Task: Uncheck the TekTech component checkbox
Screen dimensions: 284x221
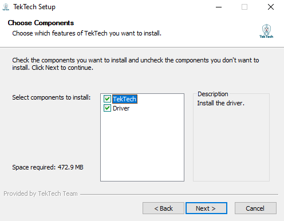Action: [x=107, y=99]
